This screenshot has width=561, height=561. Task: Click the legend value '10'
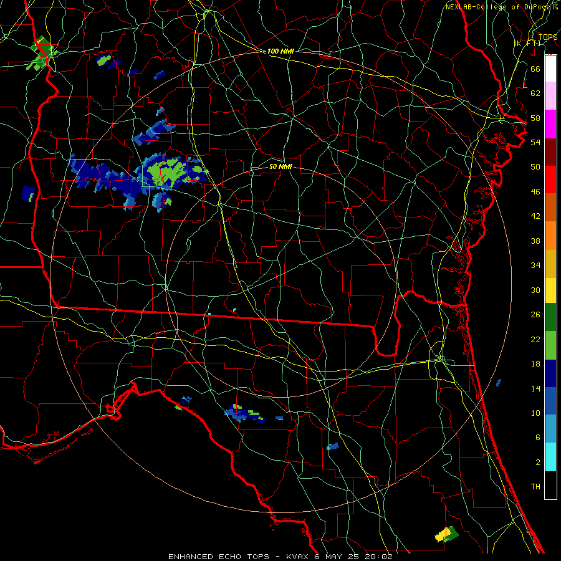(x=535, y=413)
